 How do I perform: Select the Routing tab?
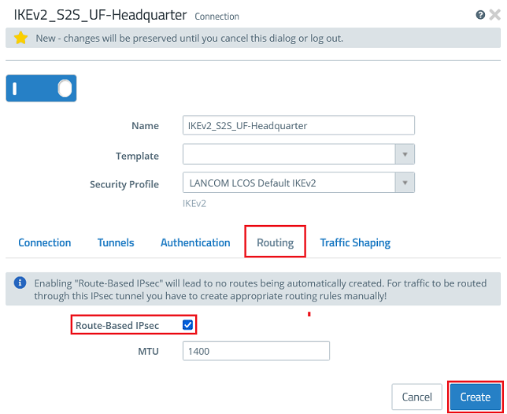pos(275,242)
